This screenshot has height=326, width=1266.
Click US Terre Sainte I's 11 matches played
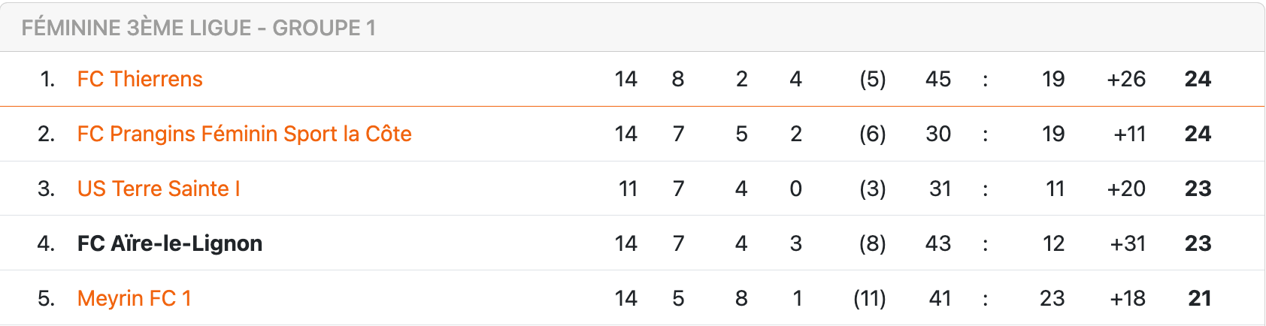click(x=628, y=189)
